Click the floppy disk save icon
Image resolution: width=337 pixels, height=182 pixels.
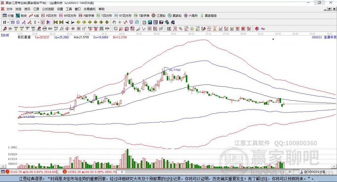click(161, 22)
